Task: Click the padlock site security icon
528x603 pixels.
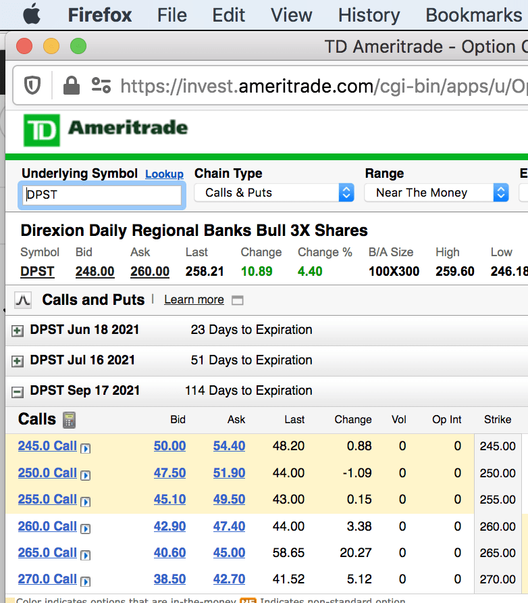Action: [x=72, y=85]
